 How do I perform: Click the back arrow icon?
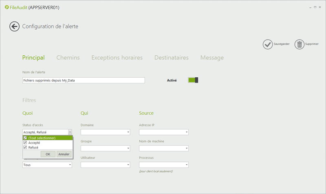click(x=14, y=26)
